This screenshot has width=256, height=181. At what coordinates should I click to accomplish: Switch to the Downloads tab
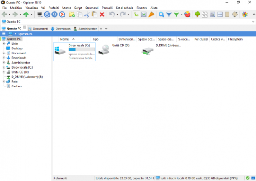tap(61, 29)
